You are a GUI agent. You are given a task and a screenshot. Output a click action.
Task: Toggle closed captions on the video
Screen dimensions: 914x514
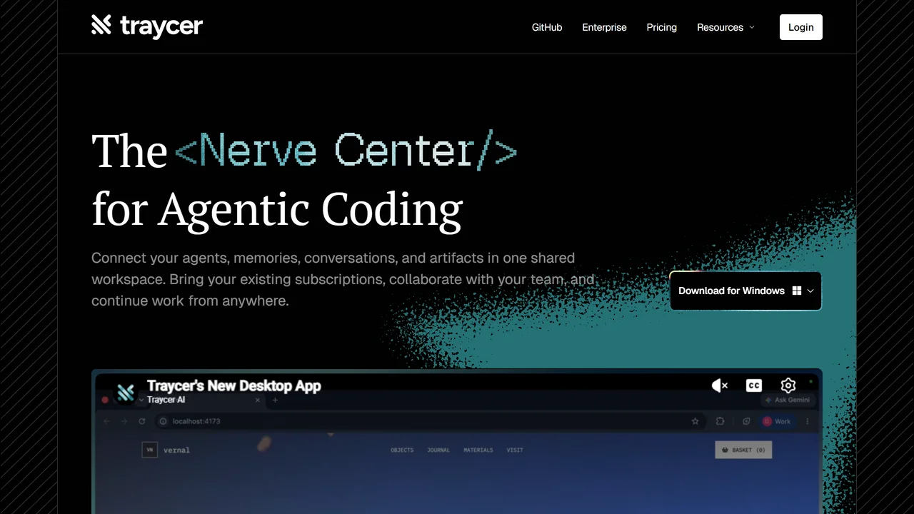point(753,385)
